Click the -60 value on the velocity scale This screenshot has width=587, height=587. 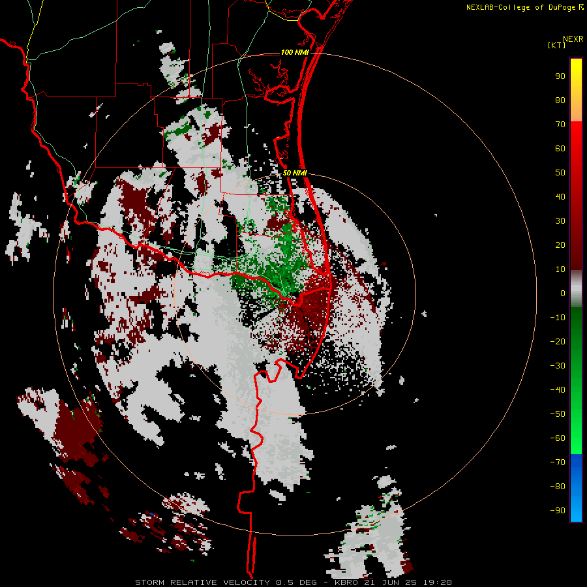point(558,438)
